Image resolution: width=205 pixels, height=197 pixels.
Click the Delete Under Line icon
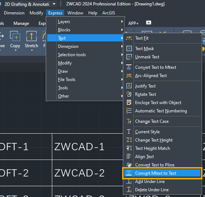point(129,189)
